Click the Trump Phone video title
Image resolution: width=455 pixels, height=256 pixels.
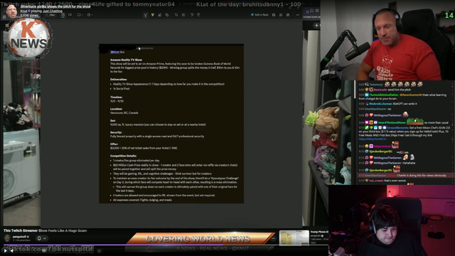coord(319,232)
